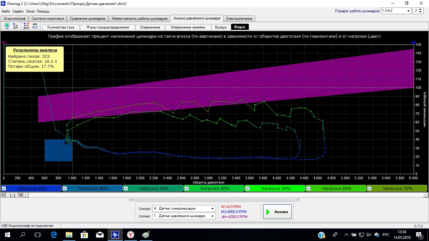Open the Синхро dropdown list

[x=184, y=208]
